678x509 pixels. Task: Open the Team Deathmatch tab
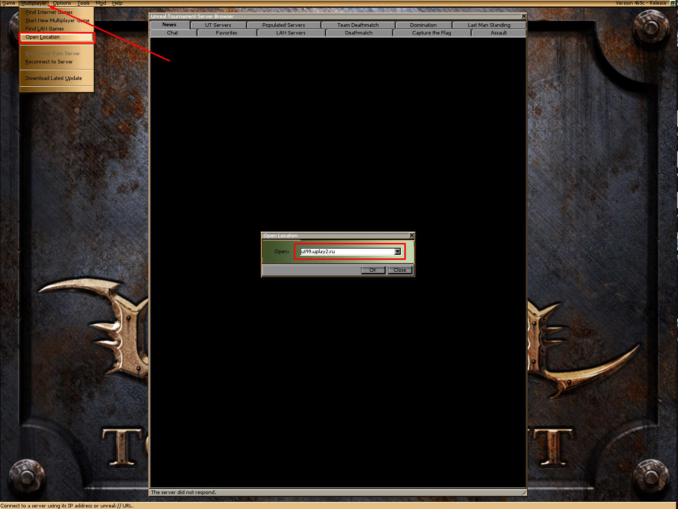pos(358,25)
